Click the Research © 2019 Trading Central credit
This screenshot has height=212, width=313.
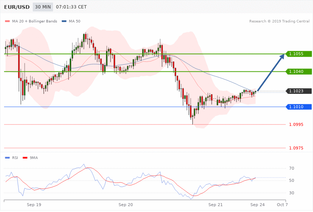(x=279, y=21)
